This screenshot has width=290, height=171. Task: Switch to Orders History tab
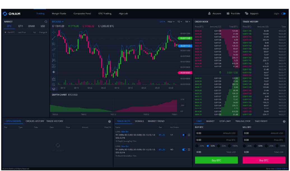(35, 121)
